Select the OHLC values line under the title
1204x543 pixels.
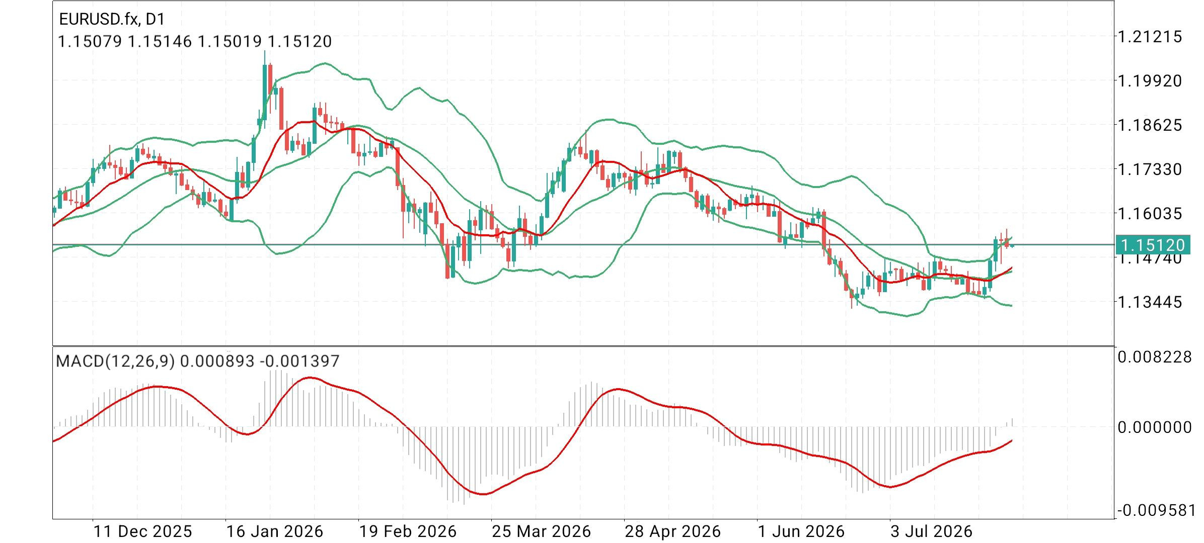(x=195, y=41)
